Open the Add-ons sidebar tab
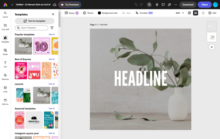 pos(5,102)
